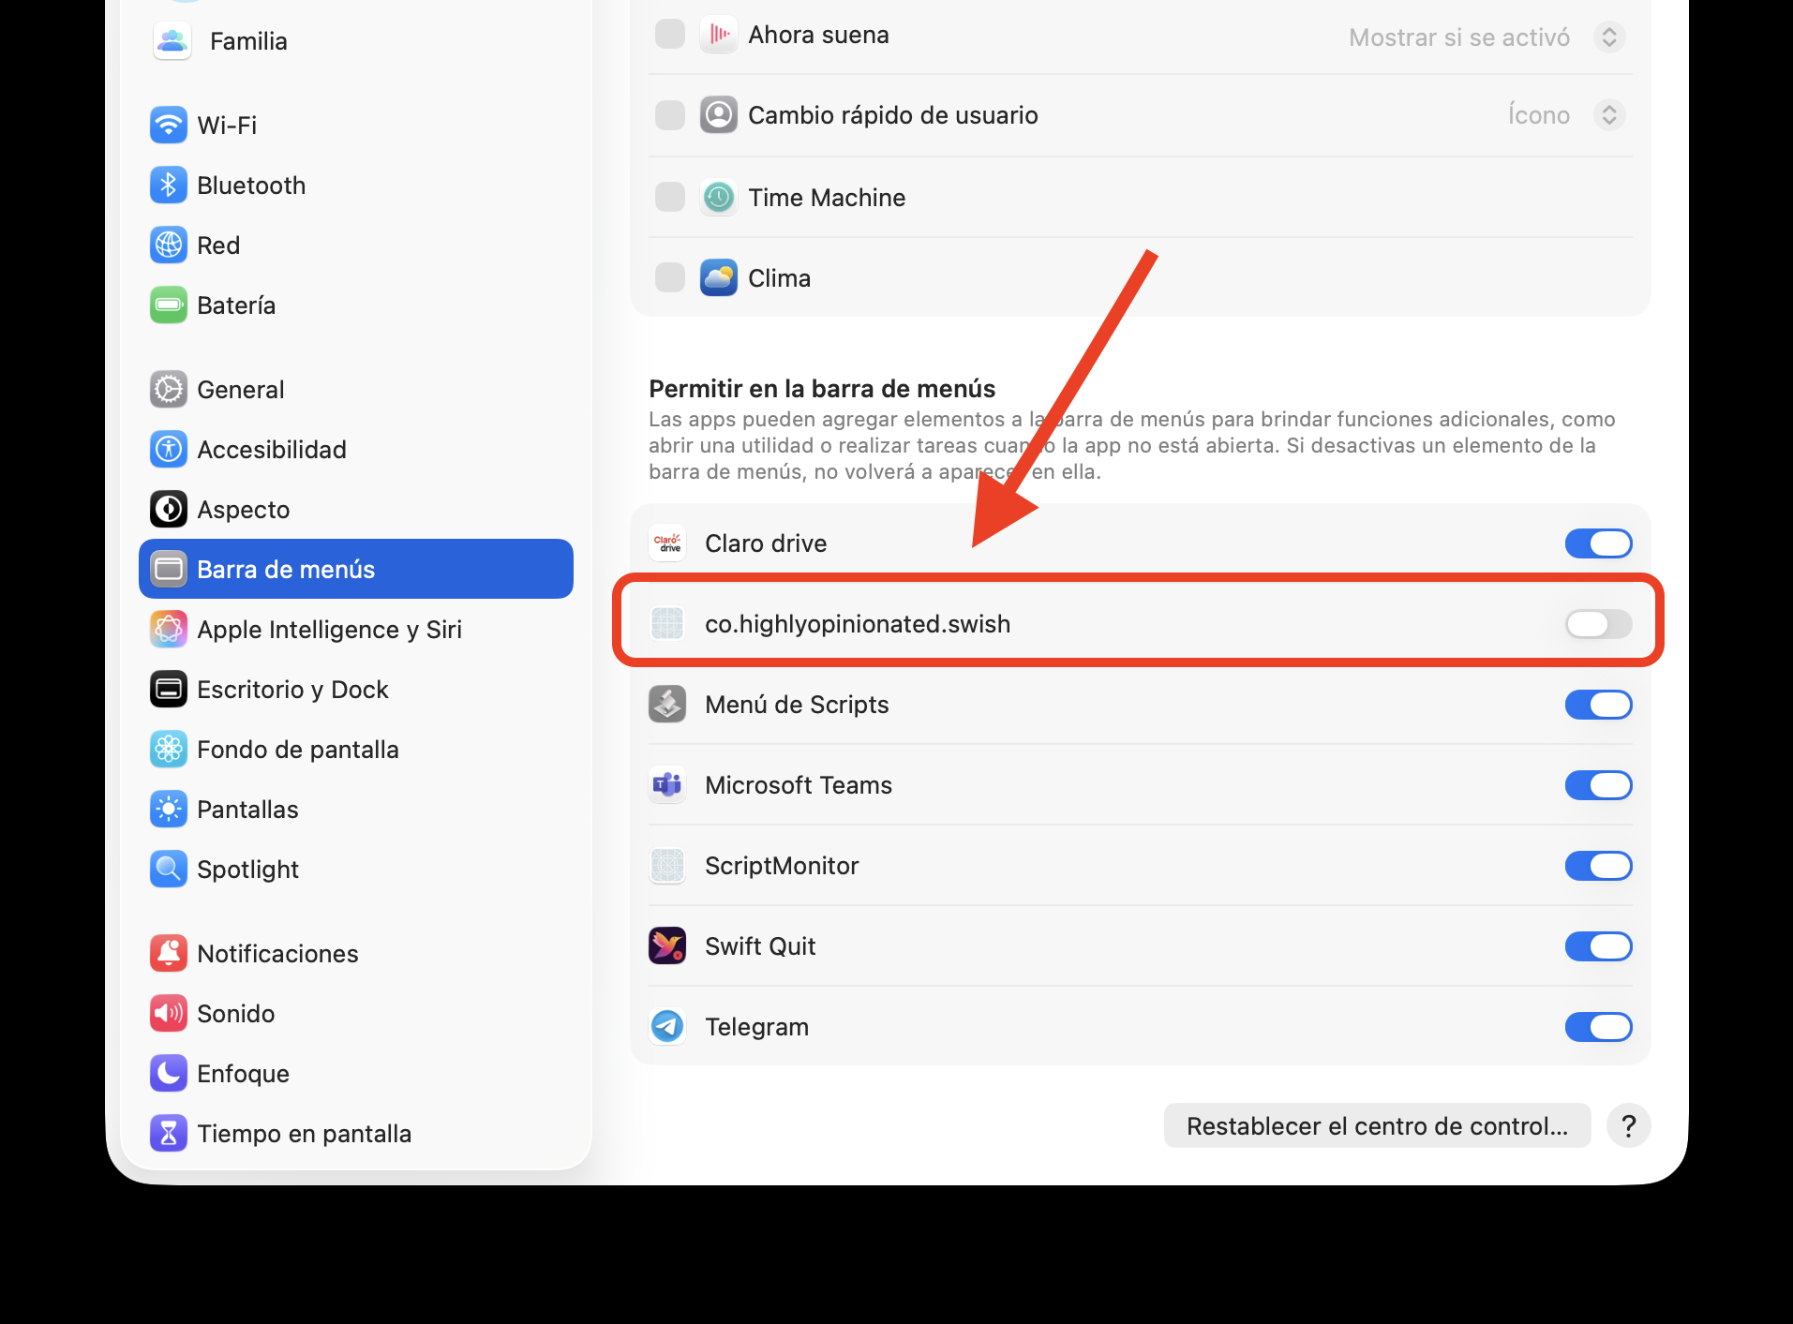
Task: Switch to Notificaciones section
Action: pos(356,954)
